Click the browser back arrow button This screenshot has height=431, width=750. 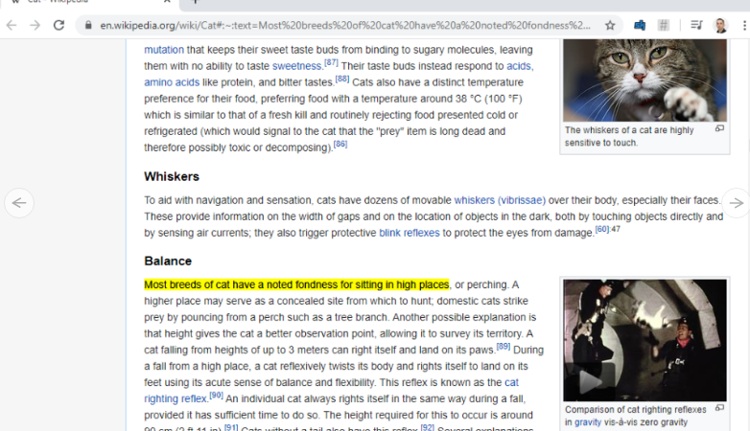coord(12,25)
